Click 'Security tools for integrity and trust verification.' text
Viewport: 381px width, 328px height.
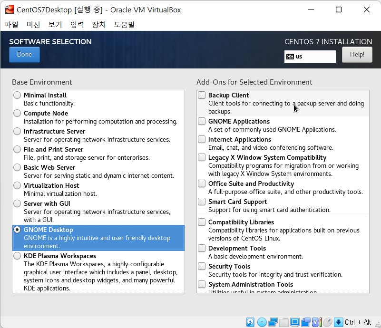(x=275, y=274)
